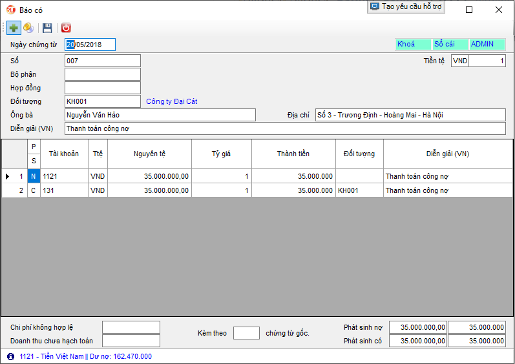This screenshot has width=515, height=364.
Task: Click account cell 131 in row 2
Action: pos(63,190)
